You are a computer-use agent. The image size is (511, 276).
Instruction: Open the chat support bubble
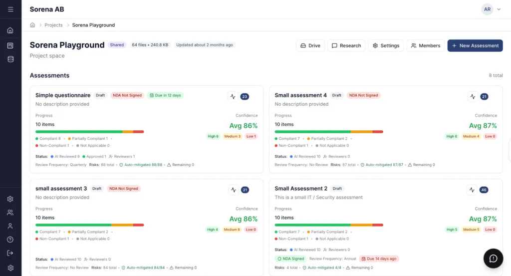[493, 258]
